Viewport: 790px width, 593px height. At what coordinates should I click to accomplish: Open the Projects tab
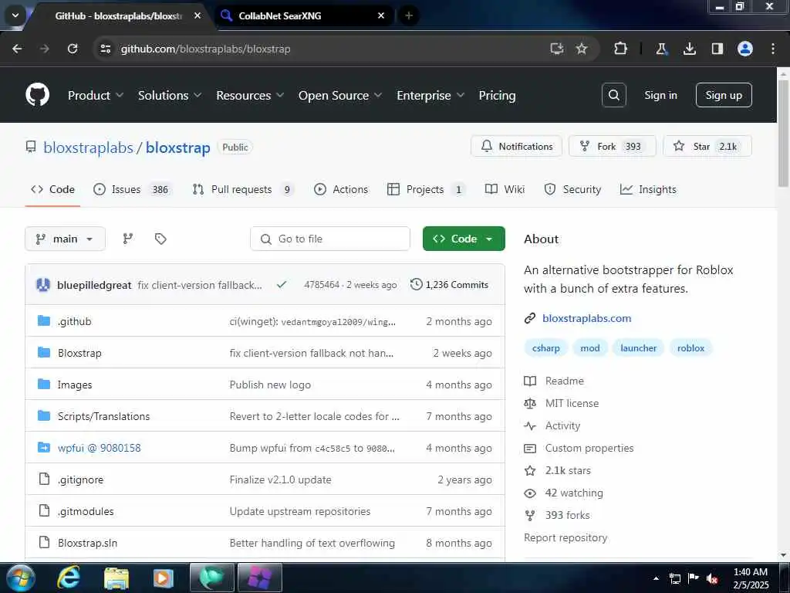click(x=427, y=190)
